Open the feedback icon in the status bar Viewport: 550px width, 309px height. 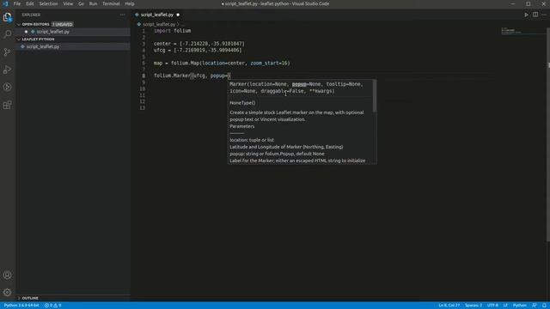pyautogui.click(x=535, y=306)
